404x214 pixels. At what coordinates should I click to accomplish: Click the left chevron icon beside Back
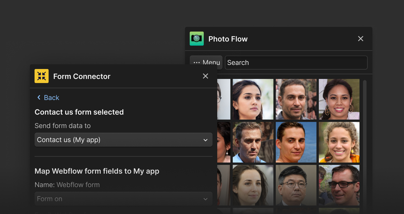[x=39, y=97]
